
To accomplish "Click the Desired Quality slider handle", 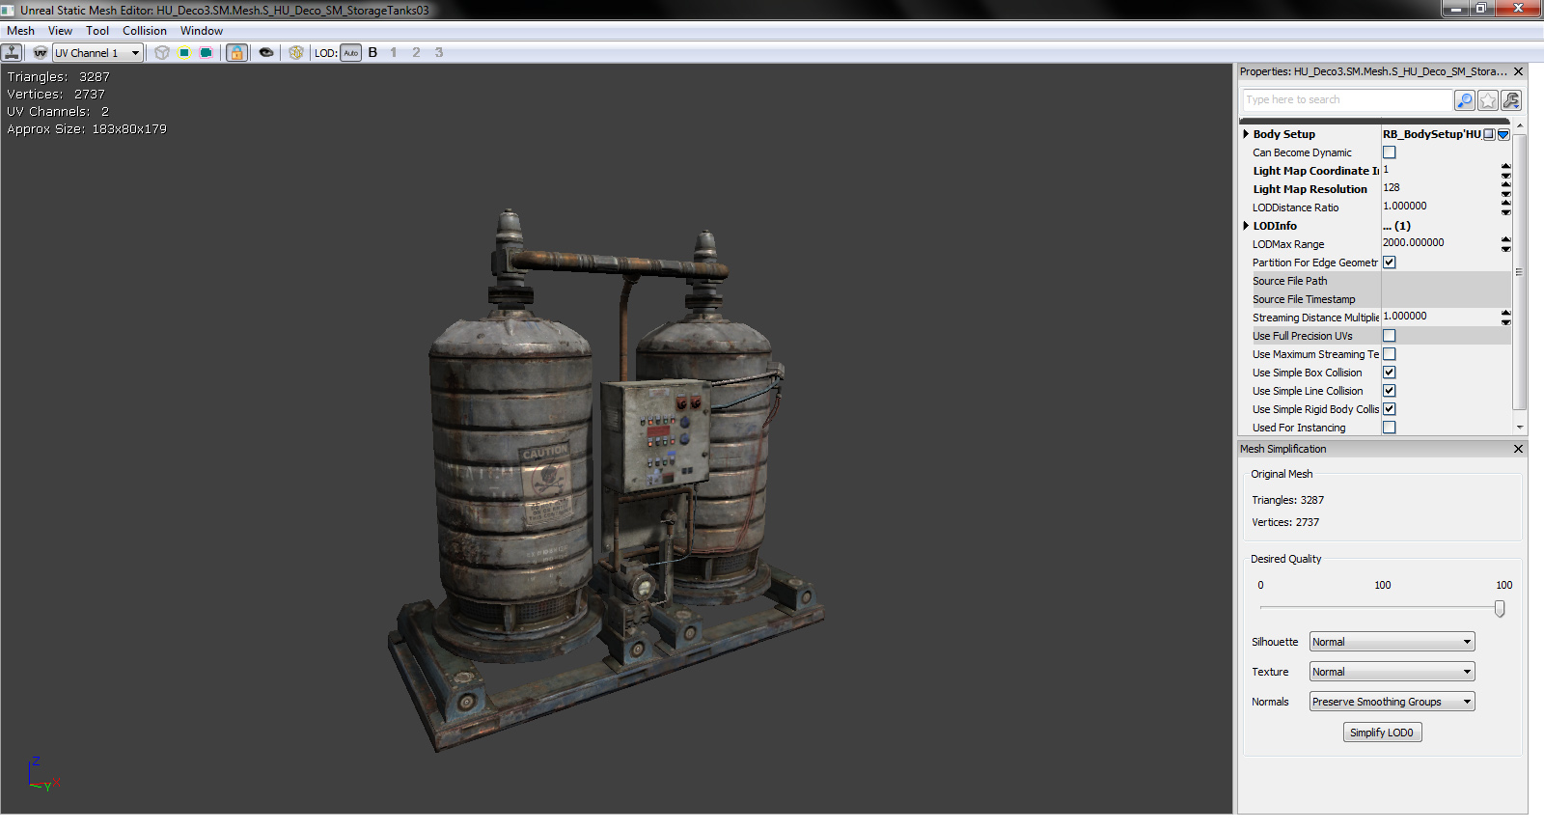I will click(1500, 608).
